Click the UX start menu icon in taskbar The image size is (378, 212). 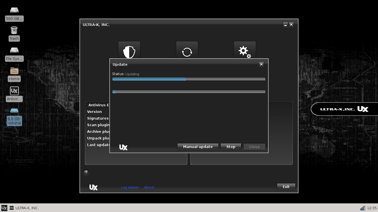(x=4, y=208)
